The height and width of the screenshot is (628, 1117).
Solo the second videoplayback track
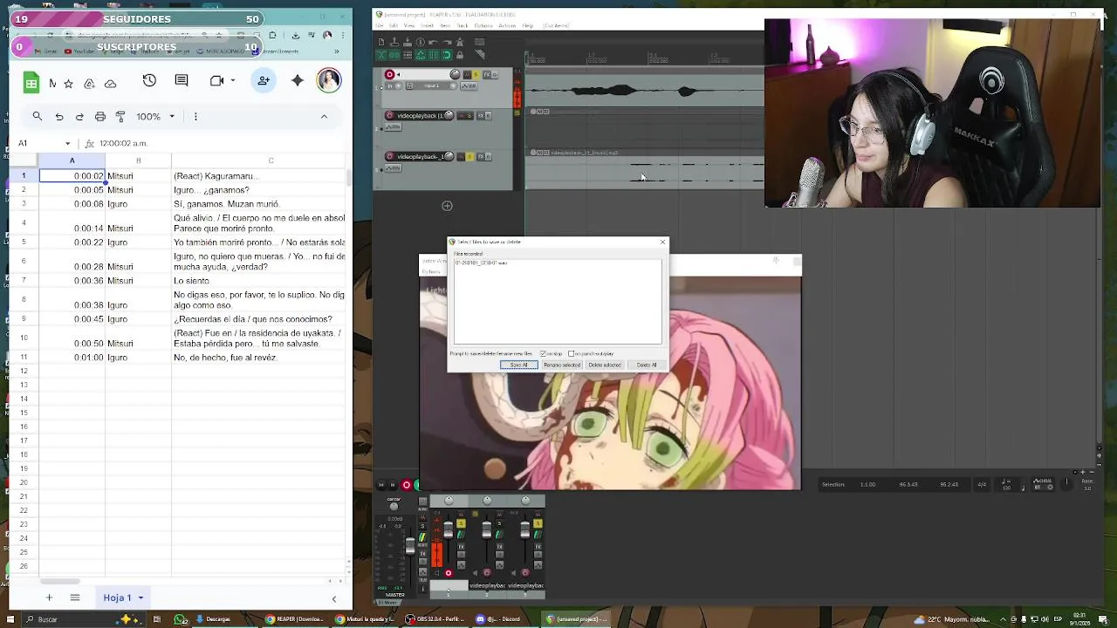pos(470,157)
